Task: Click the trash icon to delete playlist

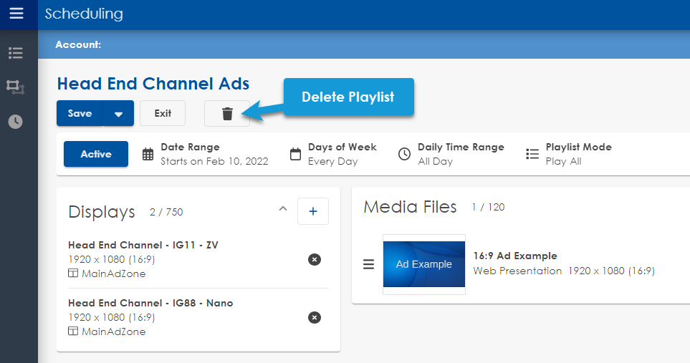Action: [227, 113]
